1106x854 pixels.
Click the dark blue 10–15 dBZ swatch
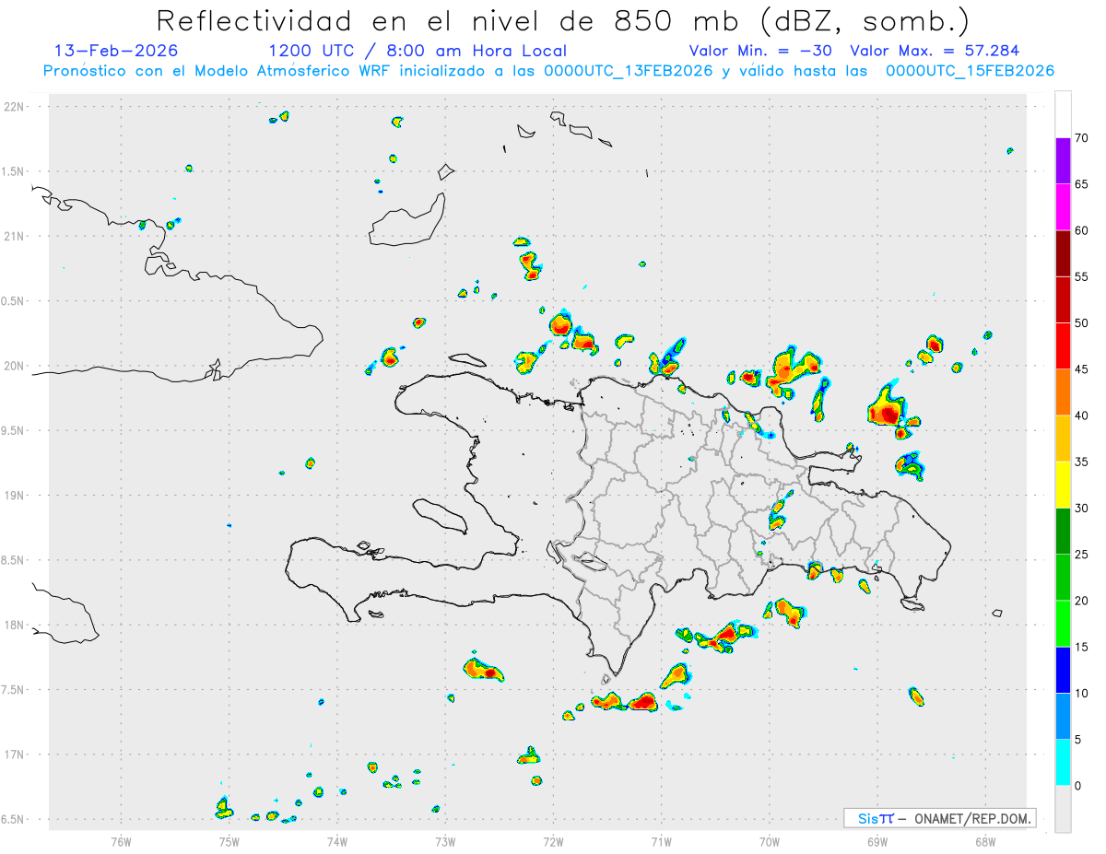(1063, 671)
